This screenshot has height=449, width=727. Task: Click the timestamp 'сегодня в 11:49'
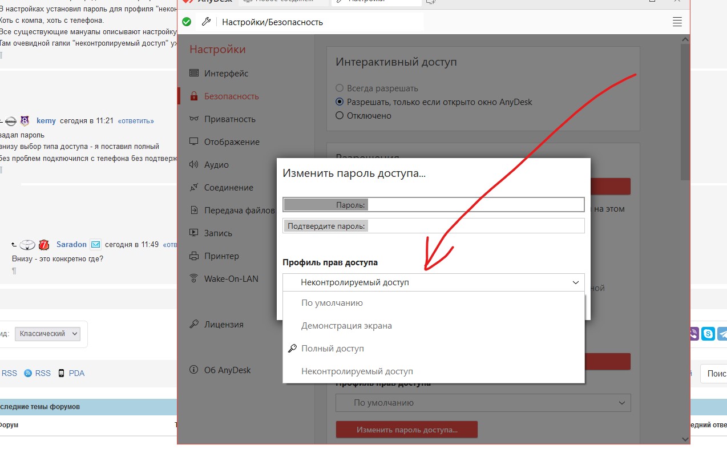(132, 245)
